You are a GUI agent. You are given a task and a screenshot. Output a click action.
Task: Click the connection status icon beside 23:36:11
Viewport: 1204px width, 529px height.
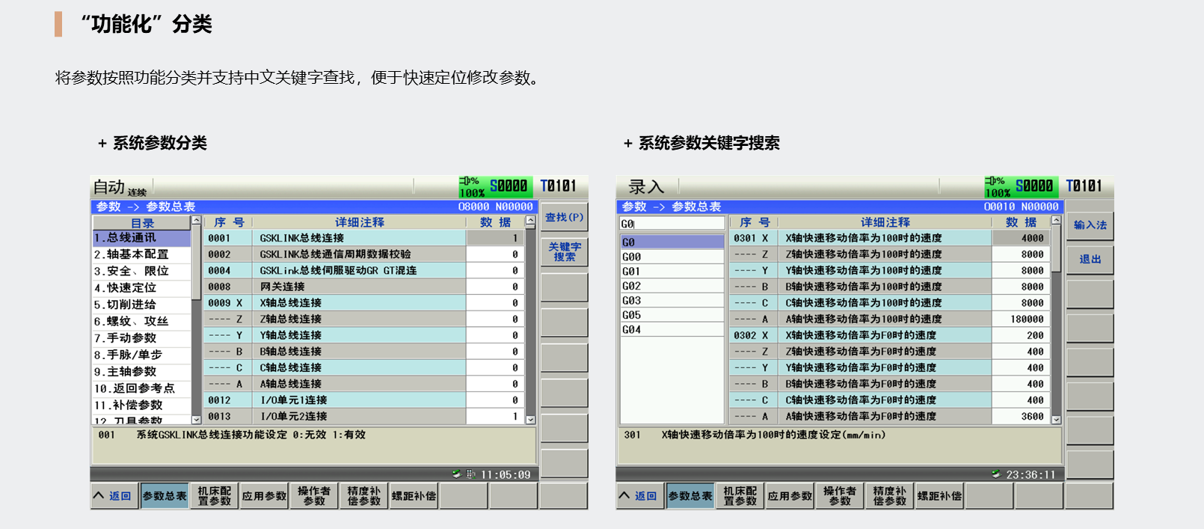click(x=995, y=474)
